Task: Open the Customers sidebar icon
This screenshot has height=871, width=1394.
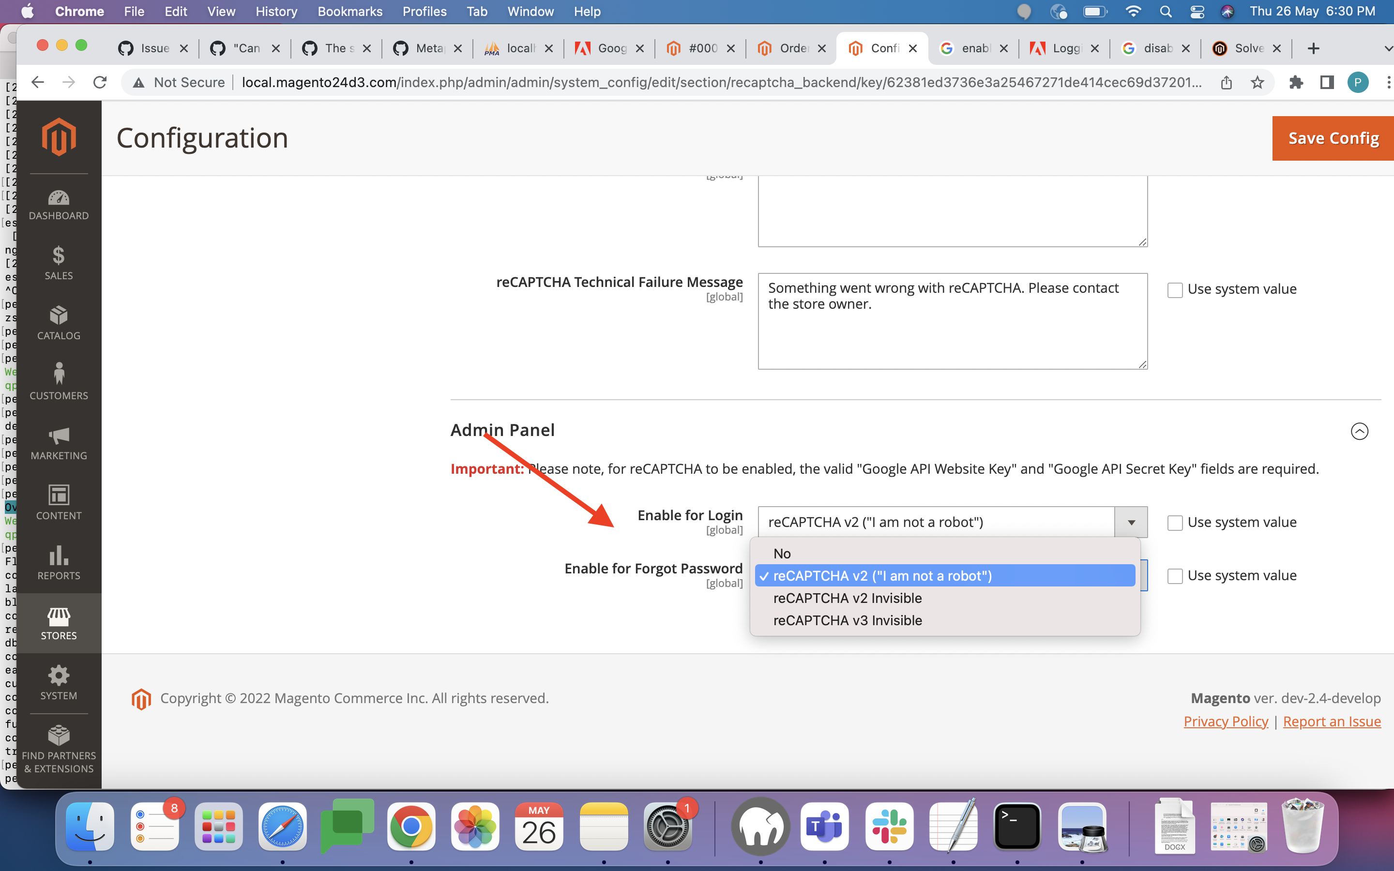Action: [59, 381]
